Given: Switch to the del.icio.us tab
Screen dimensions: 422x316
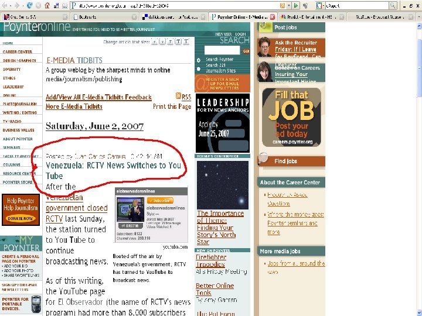Looking at the screenshot, I should [x=173, y=17].
